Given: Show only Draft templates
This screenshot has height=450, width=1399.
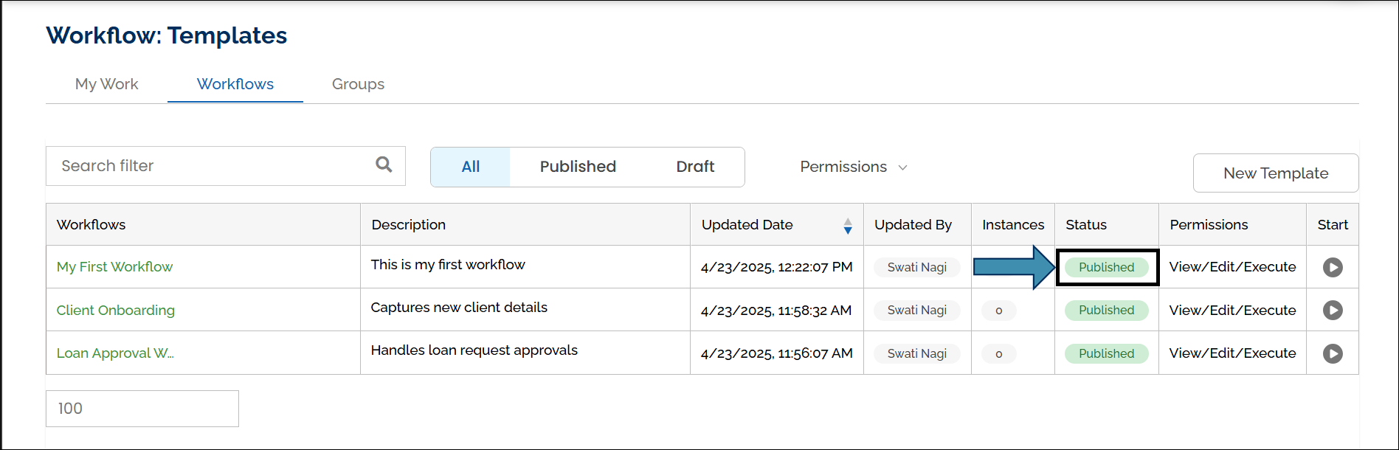Looking at the screenshot, I should point(695,167).
